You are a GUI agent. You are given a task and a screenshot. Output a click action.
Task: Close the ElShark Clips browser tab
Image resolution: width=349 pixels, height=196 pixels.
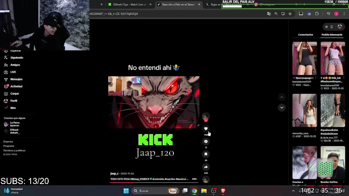[x=150, y=4]
